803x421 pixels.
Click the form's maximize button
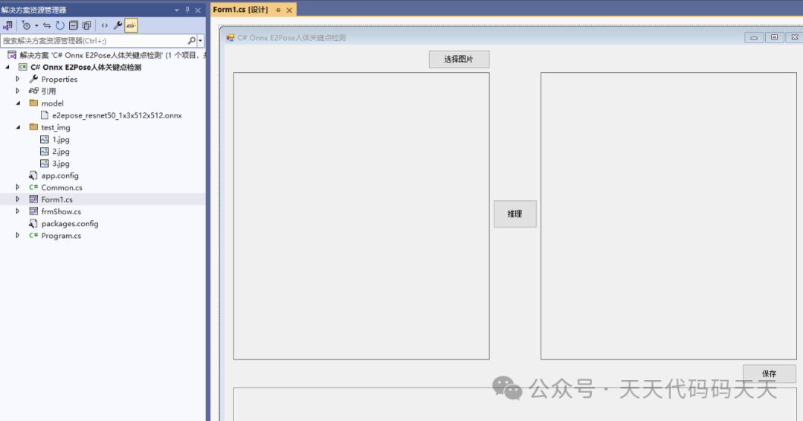(x=774, y=37)
